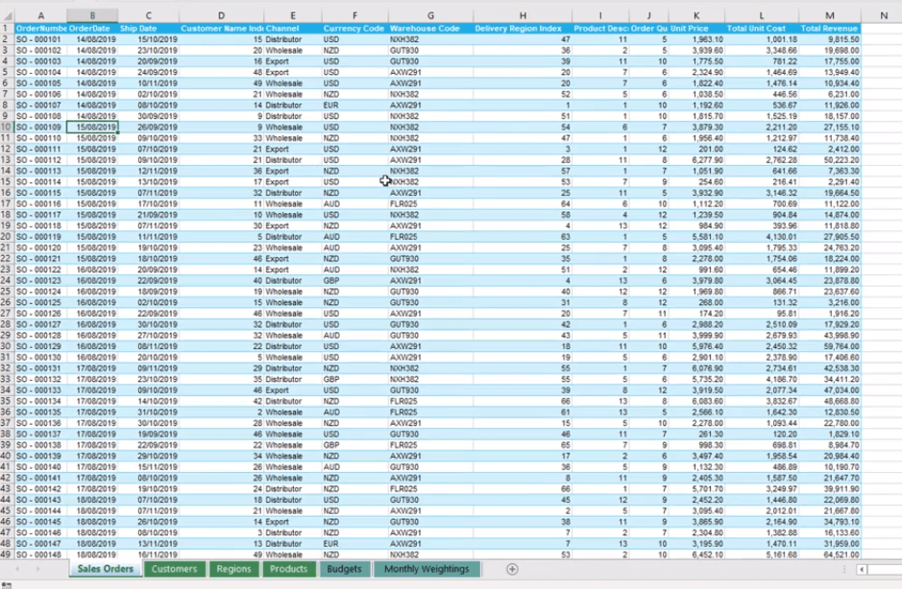Select column A header
The width and height of the screenshot is (902, 589).
[41, 15]
